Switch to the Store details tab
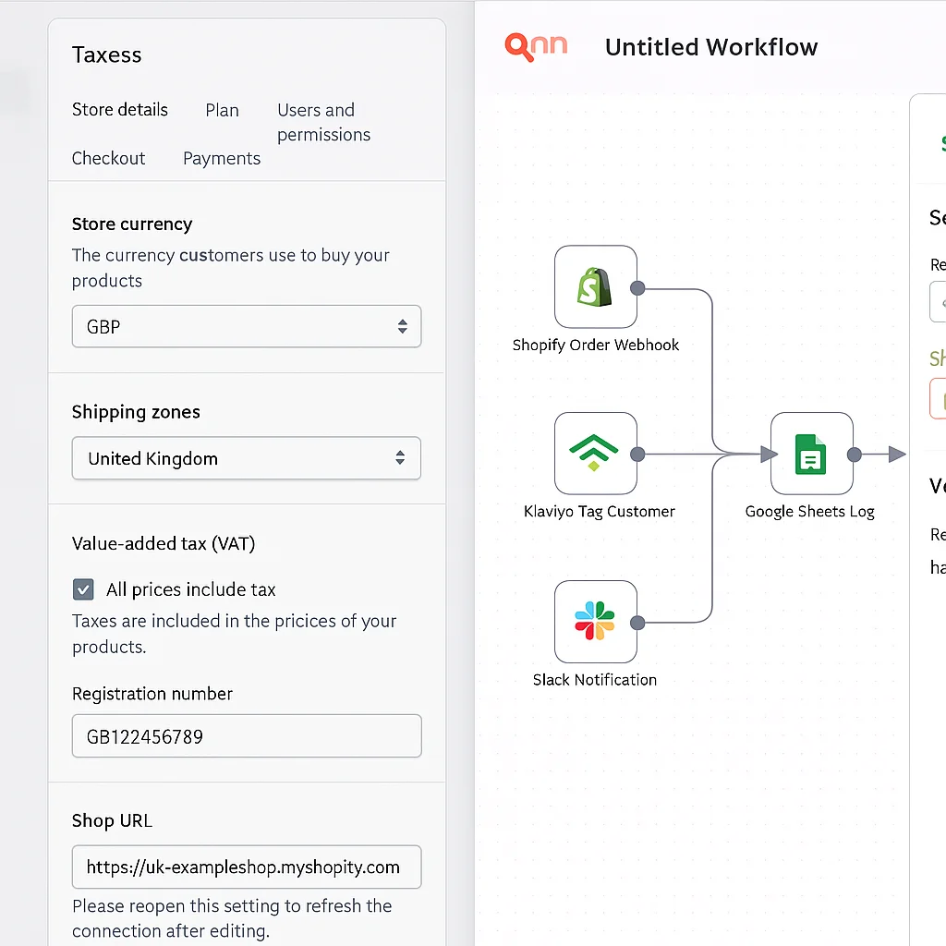Viewport: 946px width, 946px height. tap(119, 110)
